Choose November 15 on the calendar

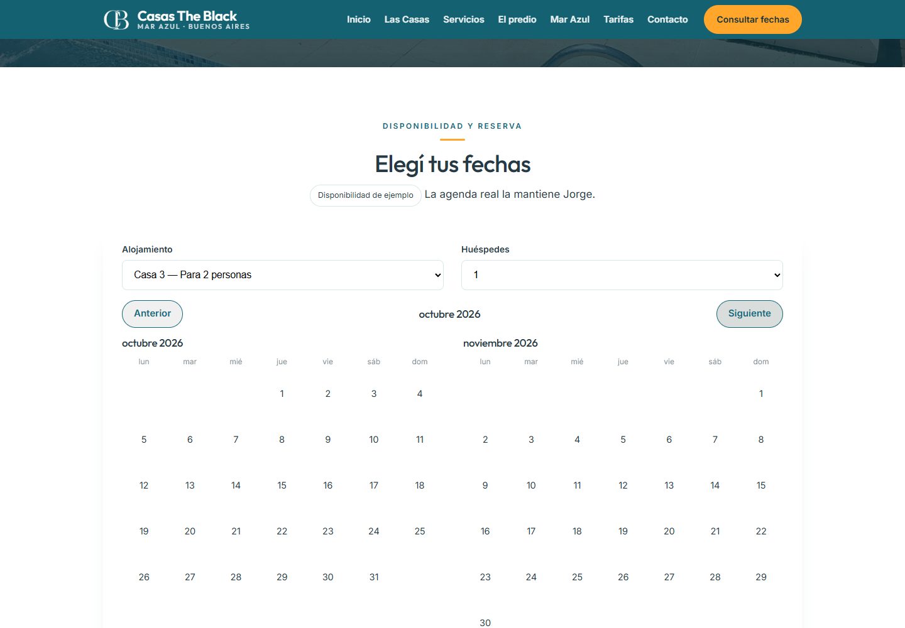[761, 485]
